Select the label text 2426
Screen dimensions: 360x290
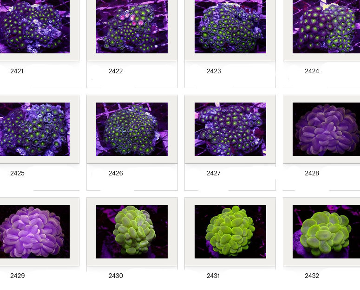116,173
